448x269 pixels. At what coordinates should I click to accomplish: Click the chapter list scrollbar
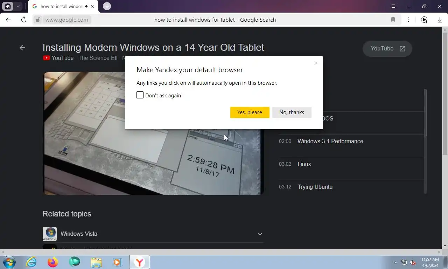(x=425, y=113)
